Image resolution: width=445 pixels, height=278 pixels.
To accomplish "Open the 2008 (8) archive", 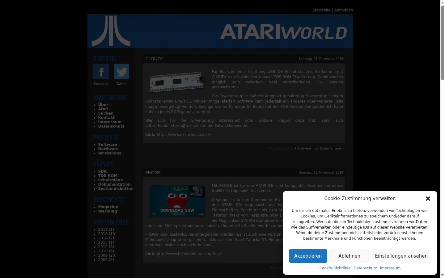I will [x=106, y=260].
